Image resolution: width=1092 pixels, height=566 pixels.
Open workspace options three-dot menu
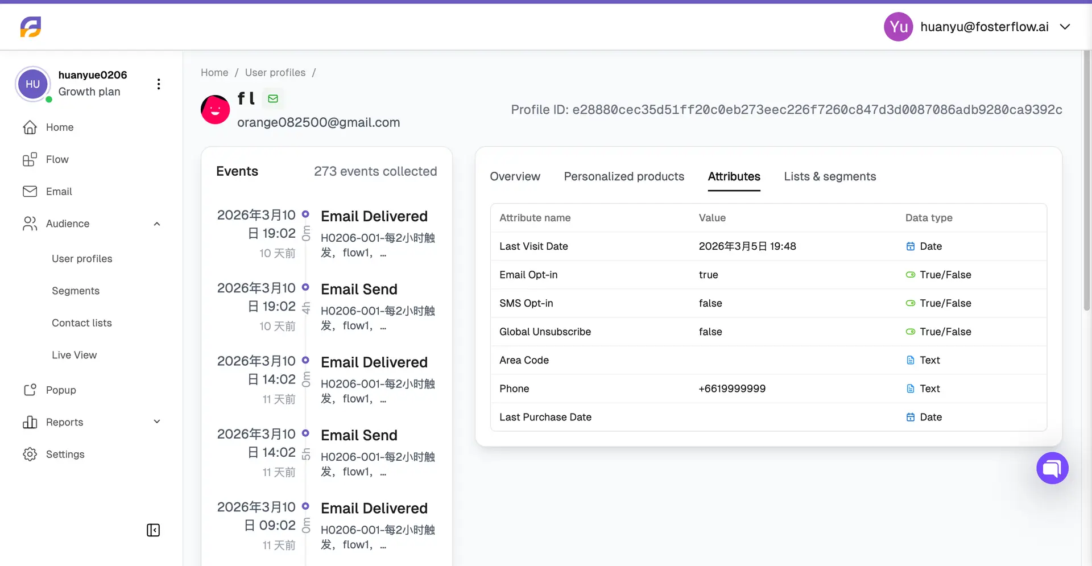point(159,84)
